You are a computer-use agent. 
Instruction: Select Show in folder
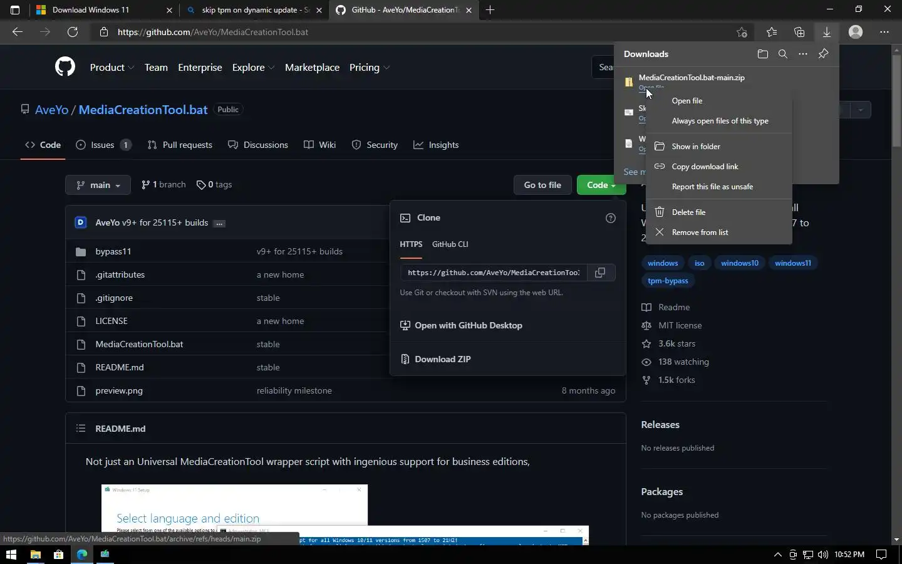tap(718, 147)
